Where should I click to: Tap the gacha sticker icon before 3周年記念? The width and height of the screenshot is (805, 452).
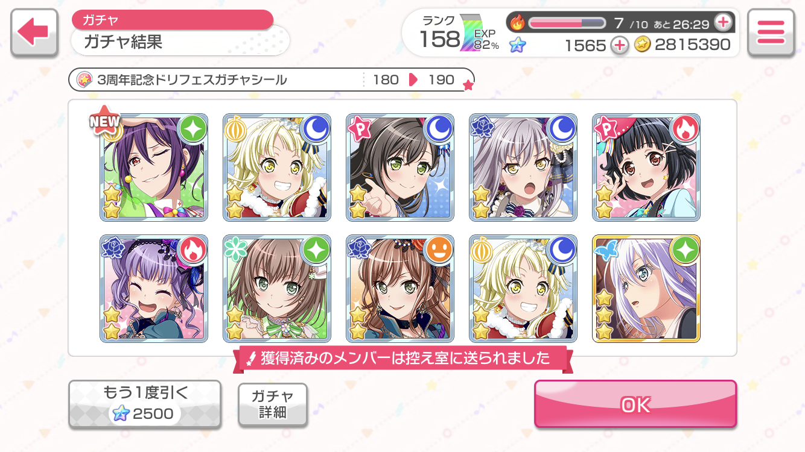[x=85, y=80]
